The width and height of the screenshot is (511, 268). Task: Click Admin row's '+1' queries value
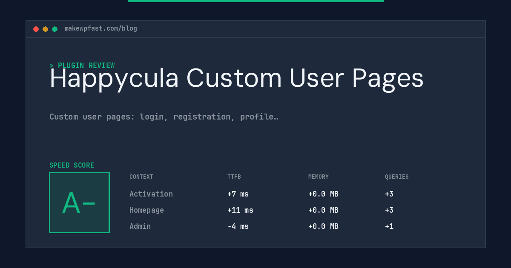pos(389,226)
